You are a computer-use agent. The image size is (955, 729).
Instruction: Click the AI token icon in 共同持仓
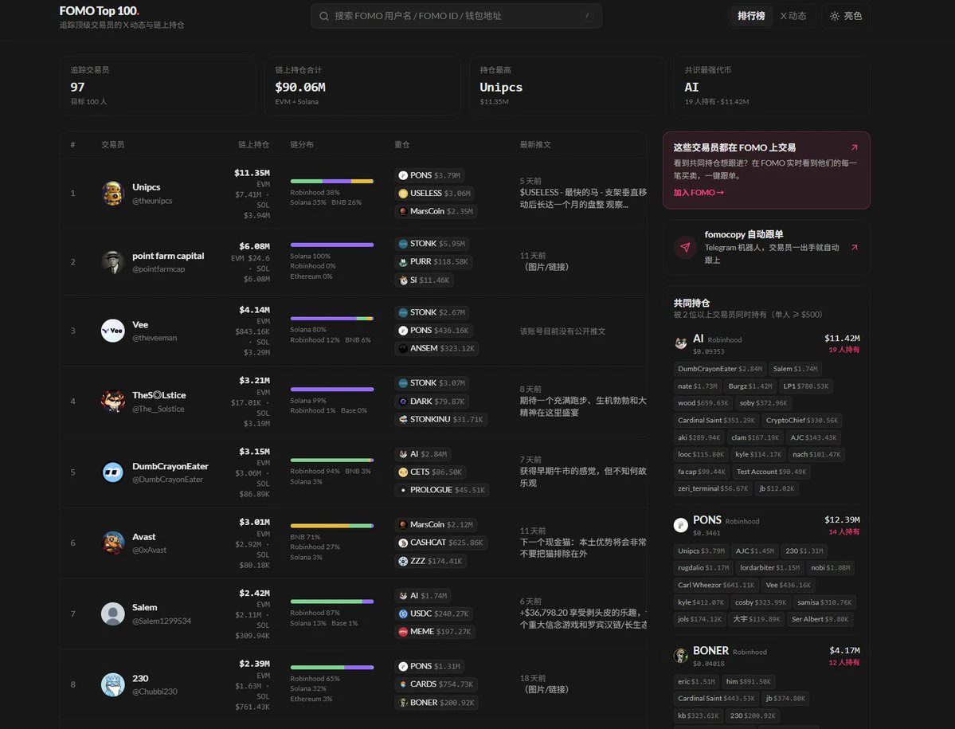(681, 343)
